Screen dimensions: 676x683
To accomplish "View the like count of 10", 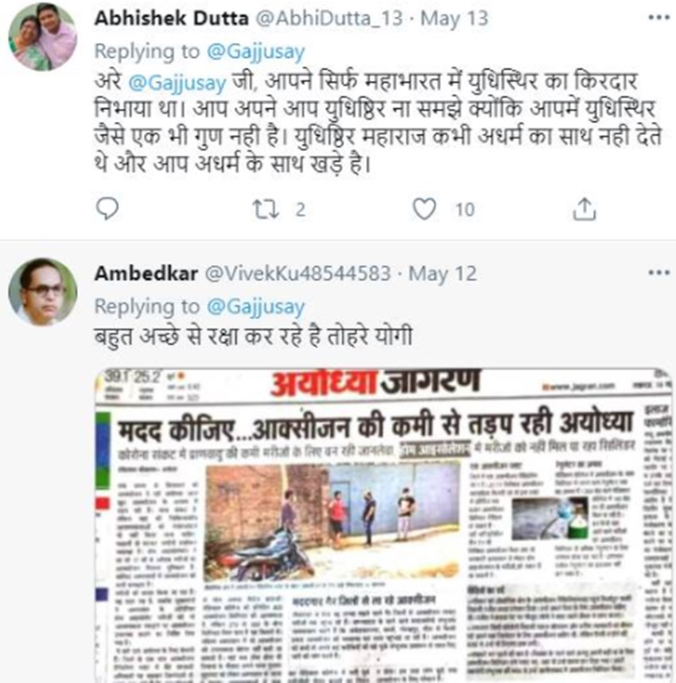I will point(465,210).
